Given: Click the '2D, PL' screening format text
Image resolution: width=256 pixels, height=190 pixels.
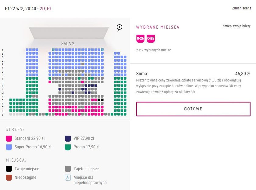Looking at the screenshot, I should 46,9.
